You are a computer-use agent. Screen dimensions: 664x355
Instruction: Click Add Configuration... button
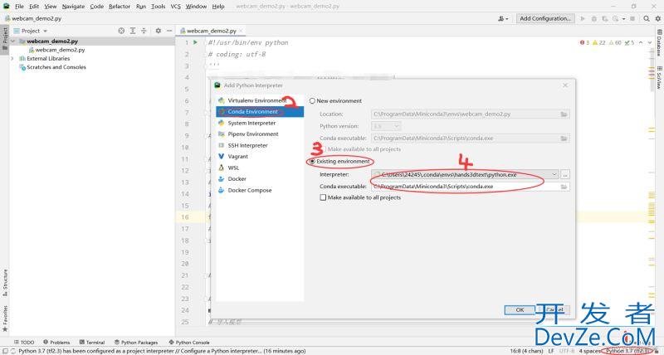tap(545, 18)
